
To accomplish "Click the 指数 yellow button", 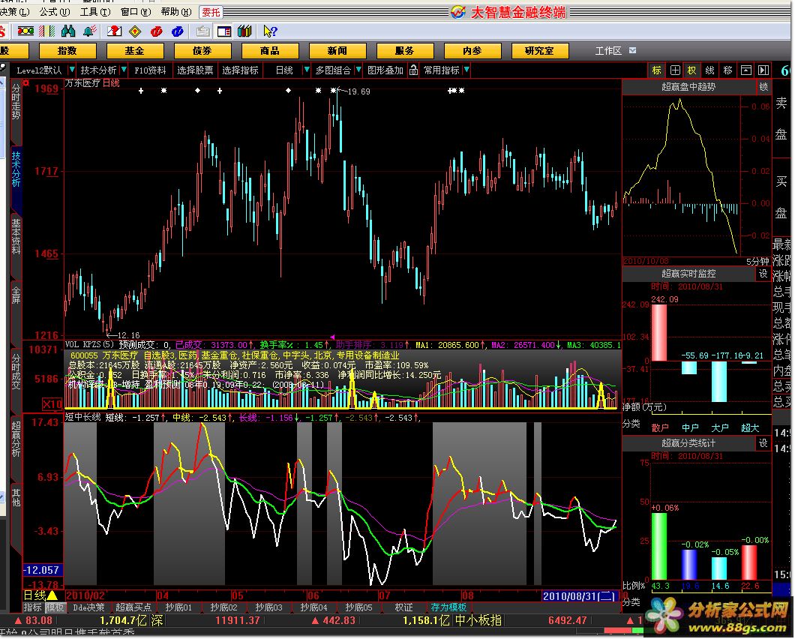I will [67, 51].
